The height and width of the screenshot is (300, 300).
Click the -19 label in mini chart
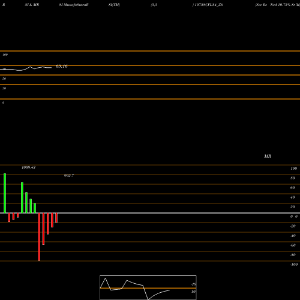[193, 284]
